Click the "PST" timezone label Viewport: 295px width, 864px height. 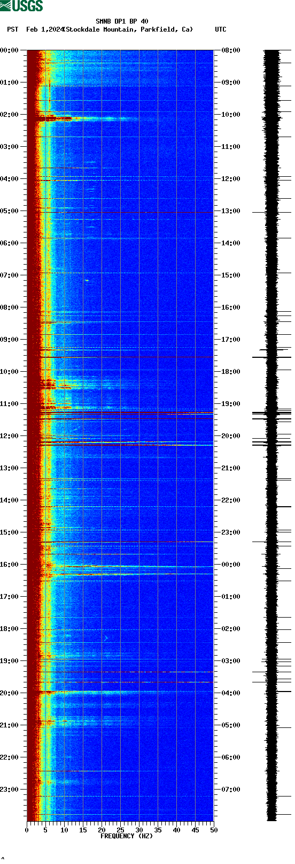coord(12,29)
